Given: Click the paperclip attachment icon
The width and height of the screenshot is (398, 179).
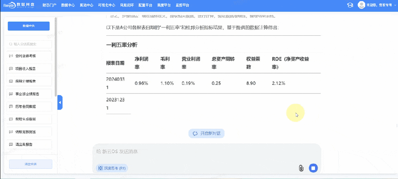Looking at the screenshot, I should (301, 168).
